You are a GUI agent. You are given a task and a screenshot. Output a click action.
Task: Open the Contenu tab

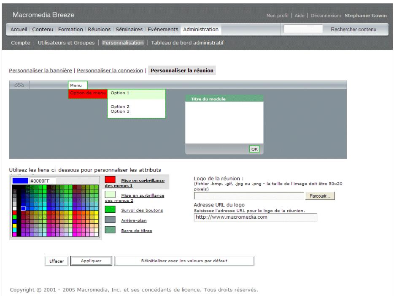tap(43, 30)
